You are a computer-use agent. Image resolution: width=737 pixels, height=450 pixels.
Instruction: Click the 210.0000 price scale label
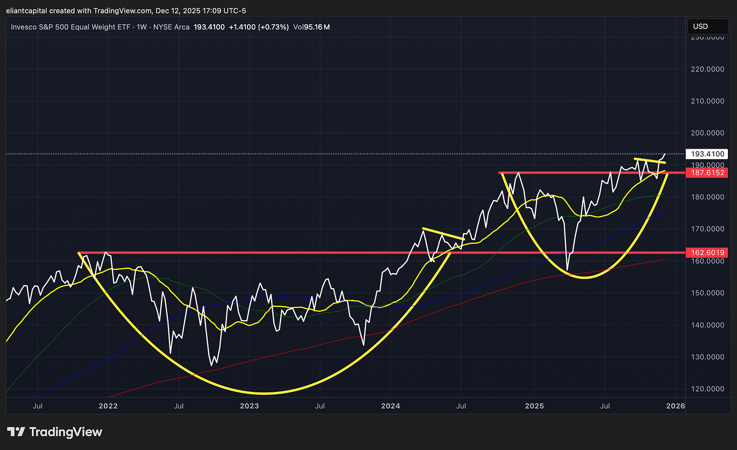708,101
